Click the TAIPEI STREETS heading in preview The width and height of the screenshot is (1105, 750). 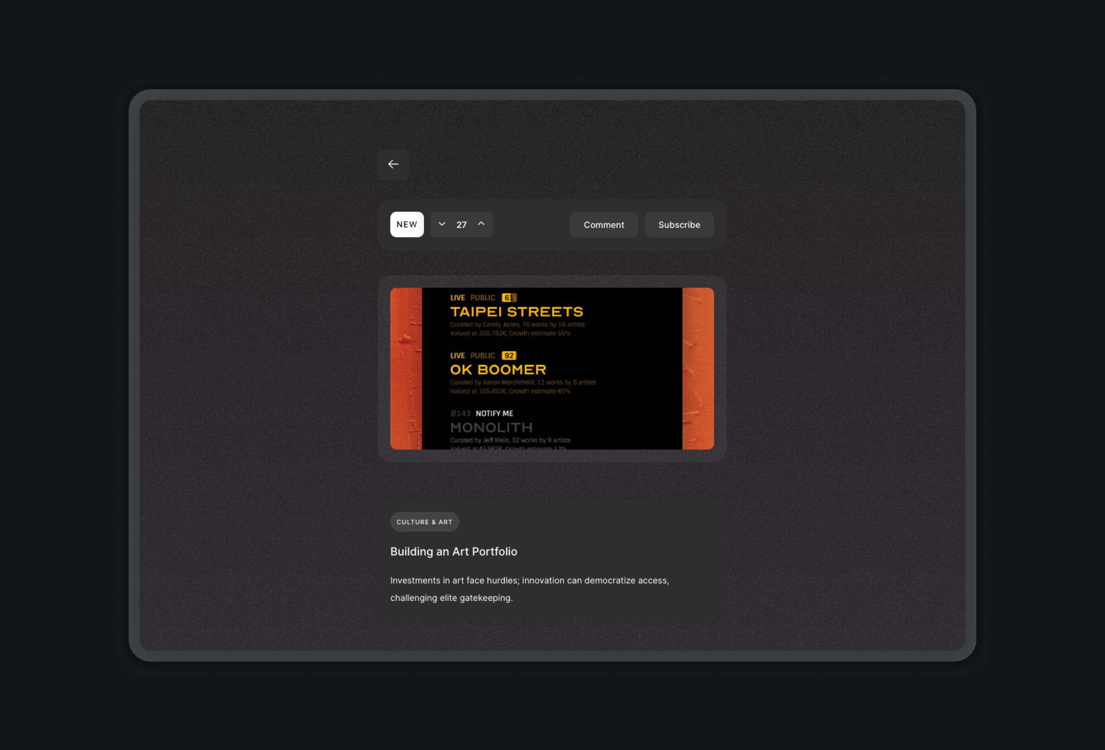click(x=516, y=312)
